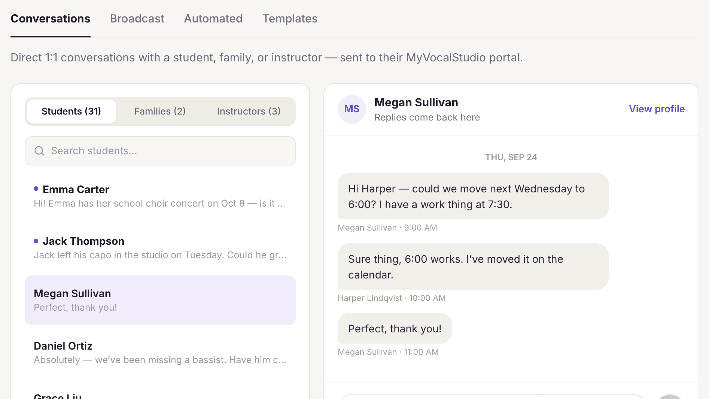This screenshot has height=399, width=709.
Task: Open the Automated tab
Action: click(x=213, y=19)
